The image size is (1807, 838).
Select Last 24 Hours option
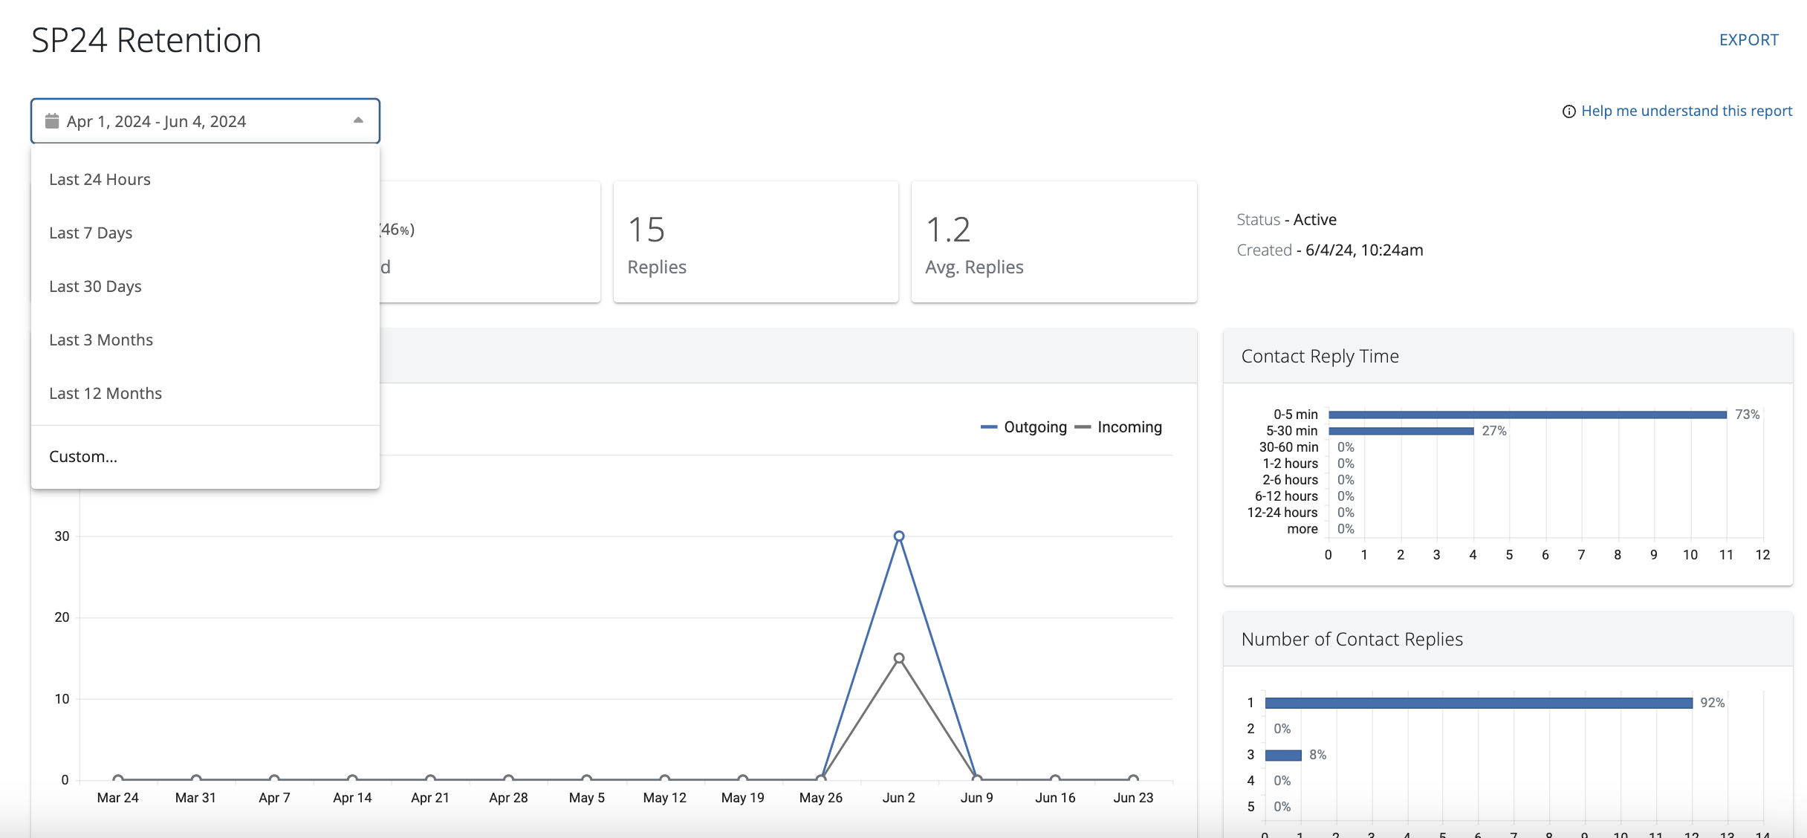100,180
